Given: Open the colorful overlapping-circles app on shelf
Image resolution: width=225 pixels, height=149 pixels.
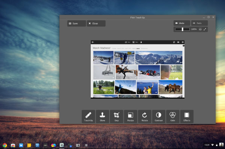Looking at the screenshot, I should pyautogui.click(x=54, y=145).
